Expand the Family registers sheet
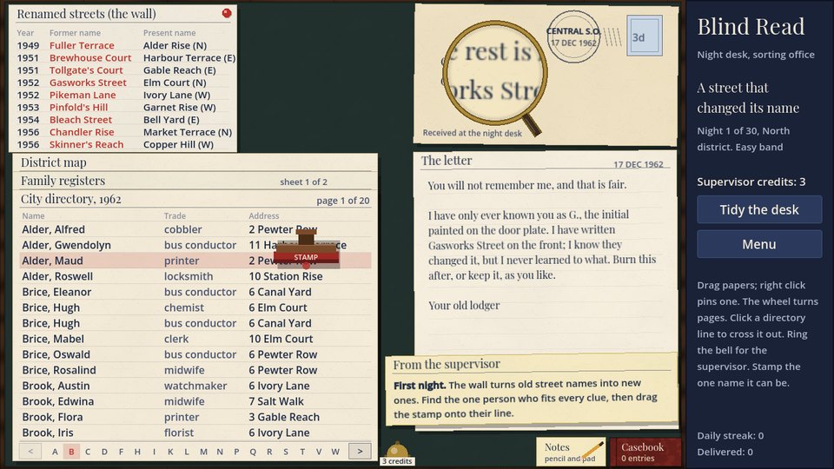 (x=195, y=181)
